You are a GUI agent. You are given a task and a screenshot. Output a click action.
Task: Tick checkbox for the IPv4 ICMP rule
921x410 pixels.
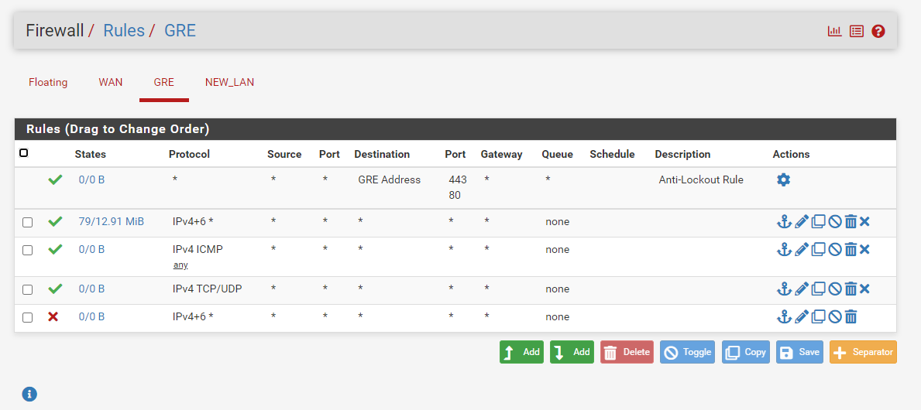tap(28, 251)
